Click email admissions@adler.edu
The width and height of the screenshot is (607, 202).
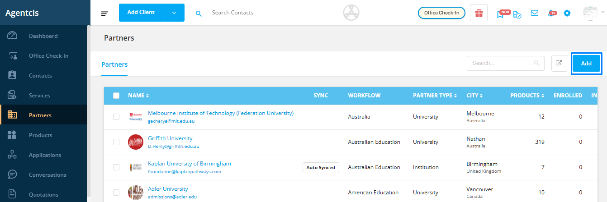pyautogui.click(x=172, y=197)
